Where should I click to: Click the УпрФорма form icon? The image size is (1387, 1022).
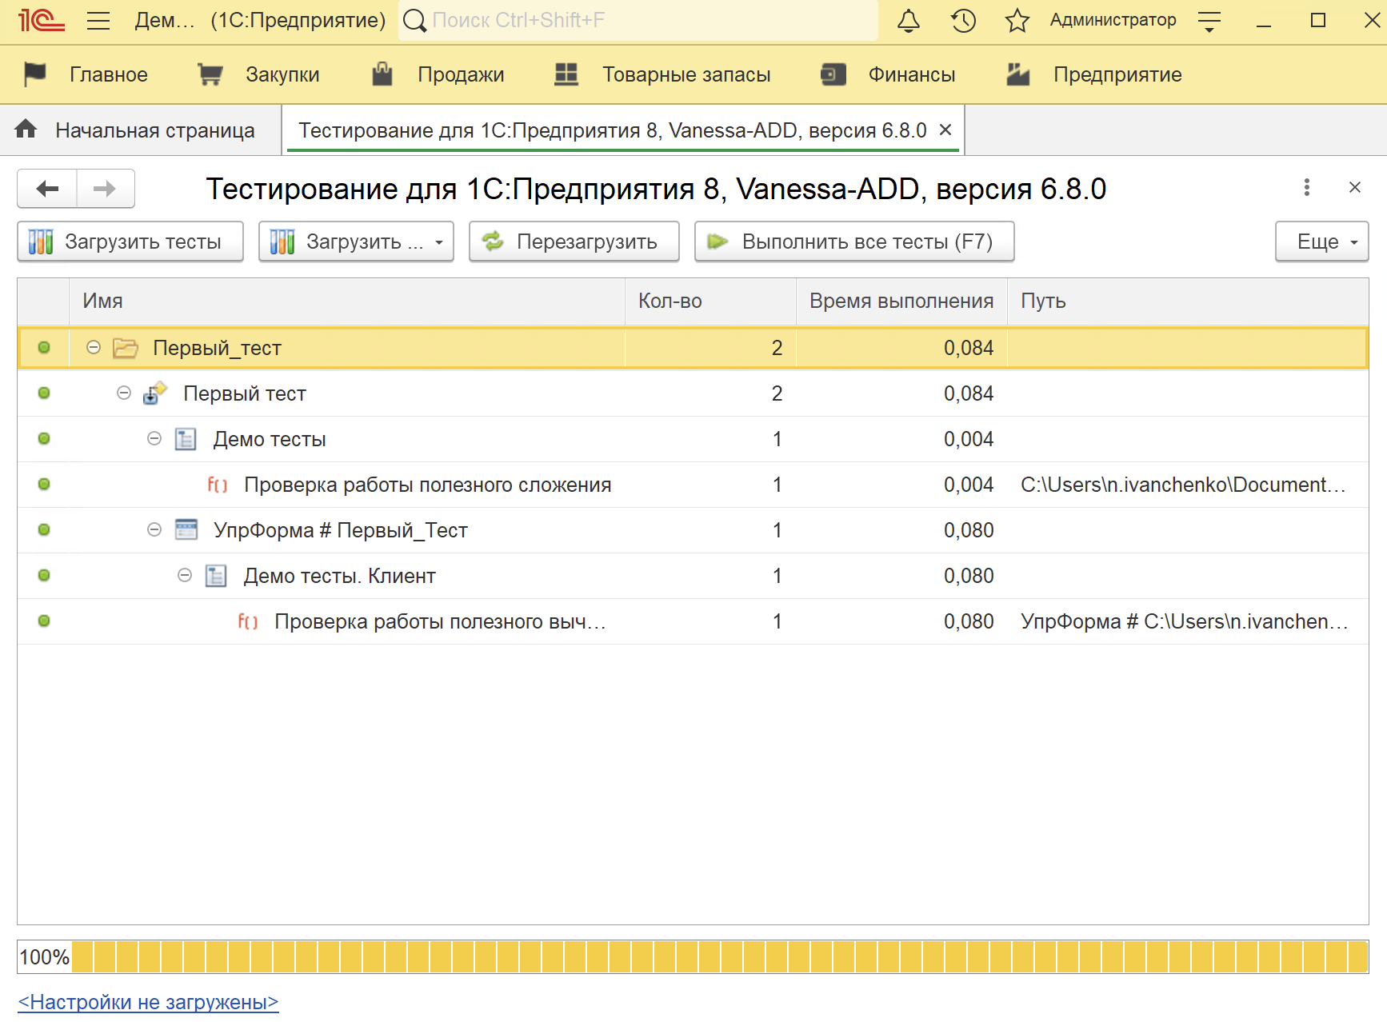point(186,529)
